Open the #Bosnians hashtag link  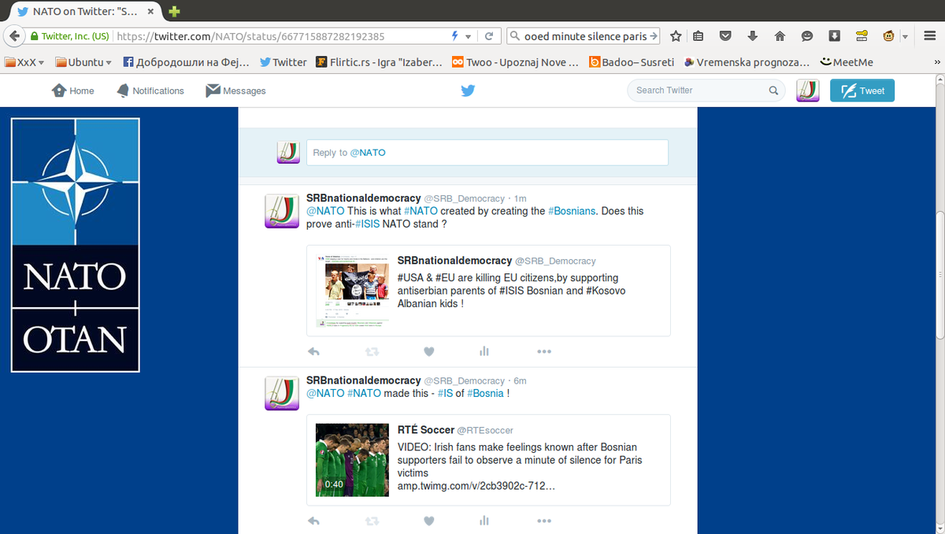[572, 211]
